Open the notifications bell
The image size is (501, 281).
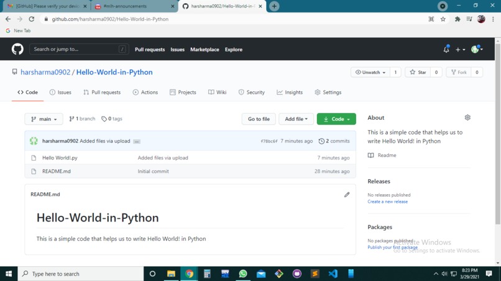point(446,49)
